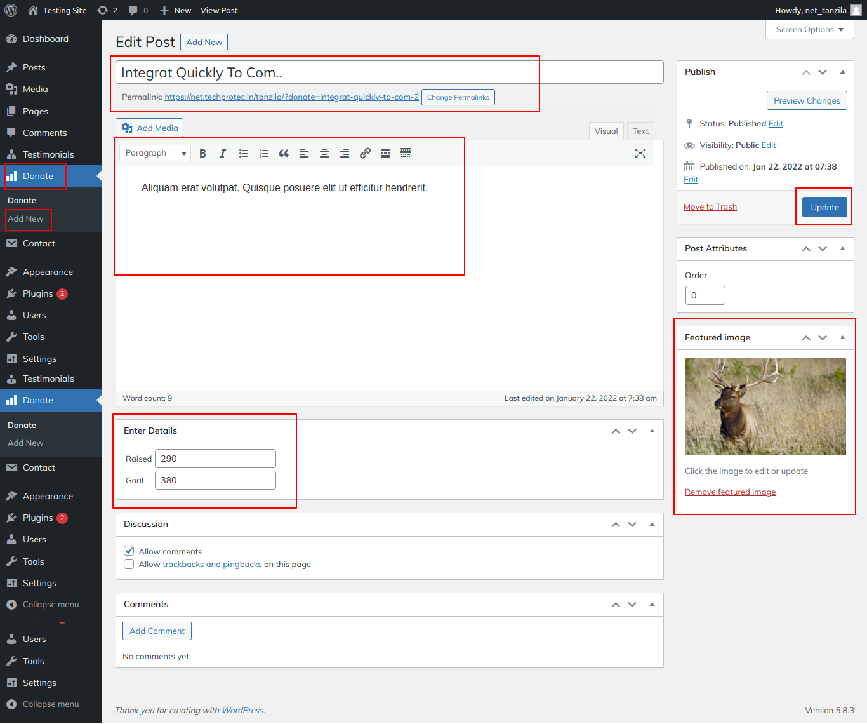
Task: Click the insert/edit link icon
Action: point(365,153)
